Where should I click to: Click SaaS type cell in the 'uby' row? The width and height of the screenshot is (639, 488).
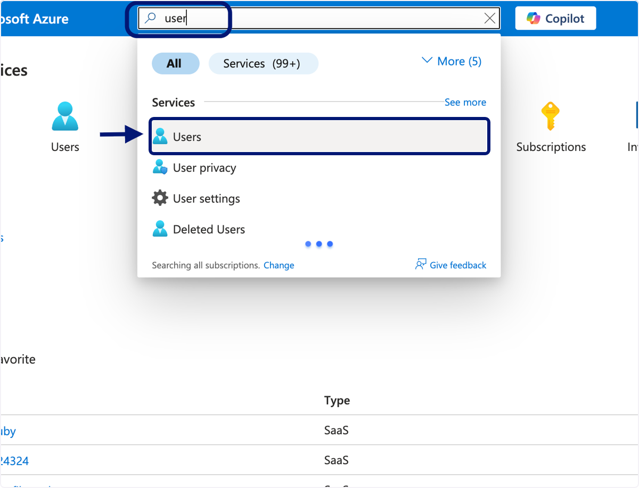(337, 430)
